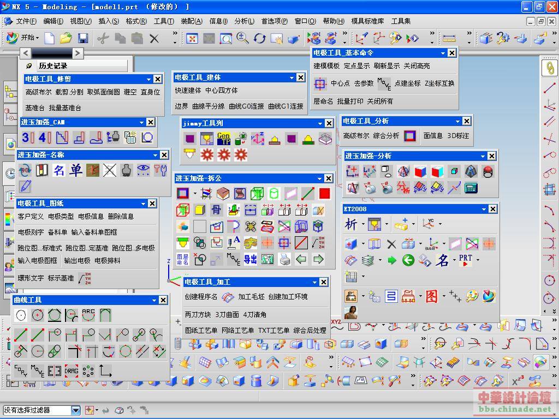Click the history panel right navigation arrow
The width and height of the screenshot is (559, 419).
[x=78, y=53]
